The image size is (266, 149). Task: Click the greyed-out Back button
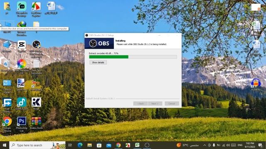(x=140, y=103)
